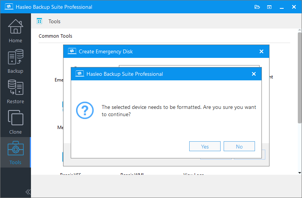The width and height of the screenshot is (302, 198).
Task: Close the Create Emergency Disk window
Action: [261, 51]
